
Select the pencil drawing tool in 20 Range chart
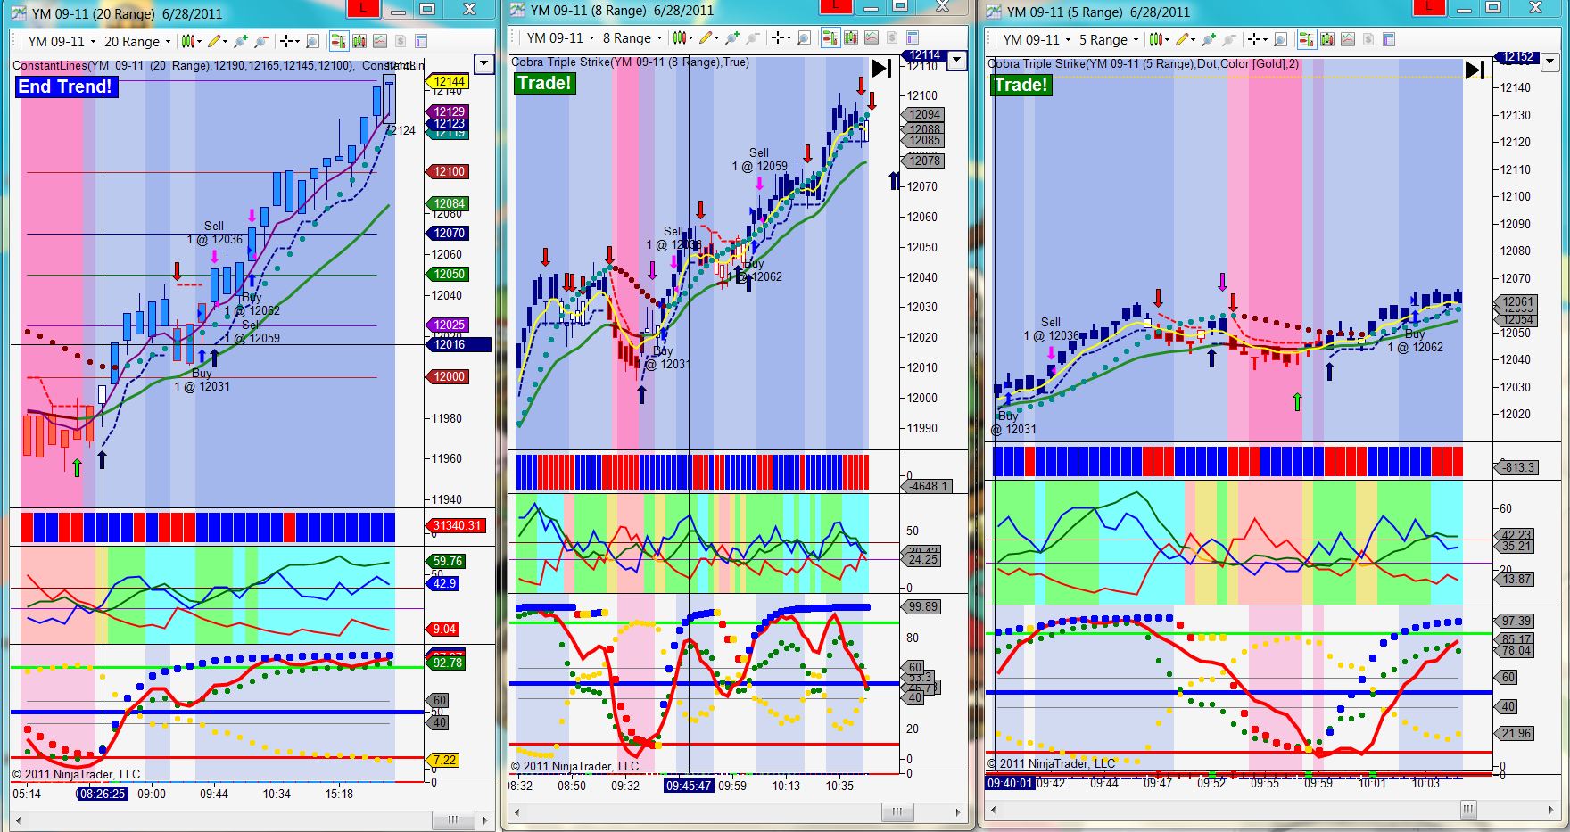[214, 41]
